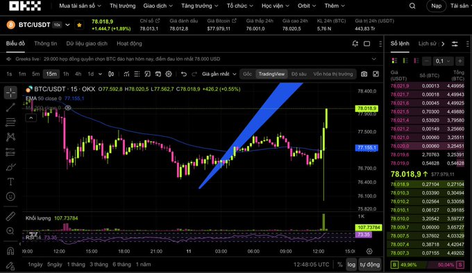This screenshot has width=472, height=273.
Task: Open the search icon in top bar
Action: tap(412, 6)
